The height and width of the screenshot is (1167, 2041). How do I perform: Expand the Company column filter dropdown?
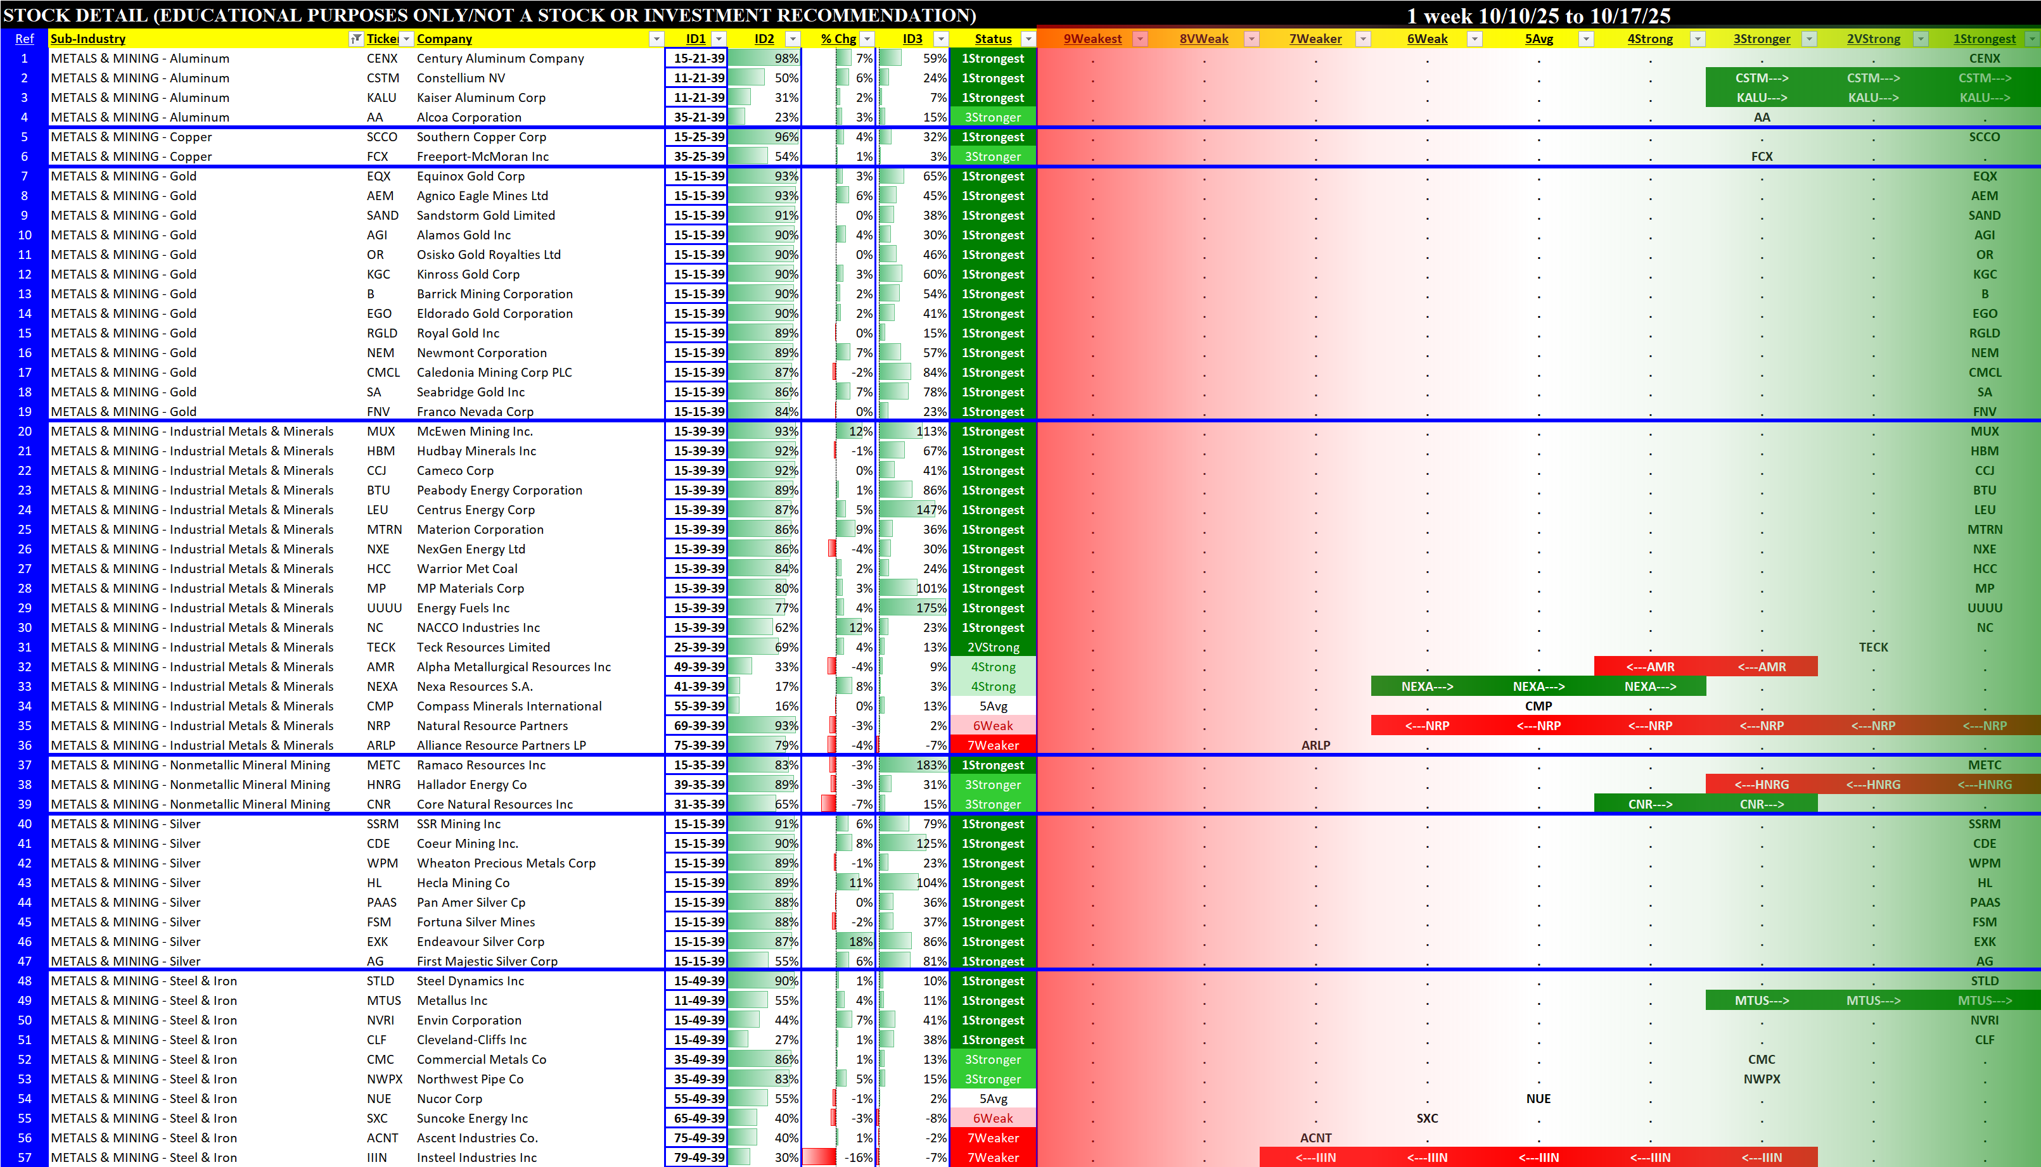coord(656,39)
